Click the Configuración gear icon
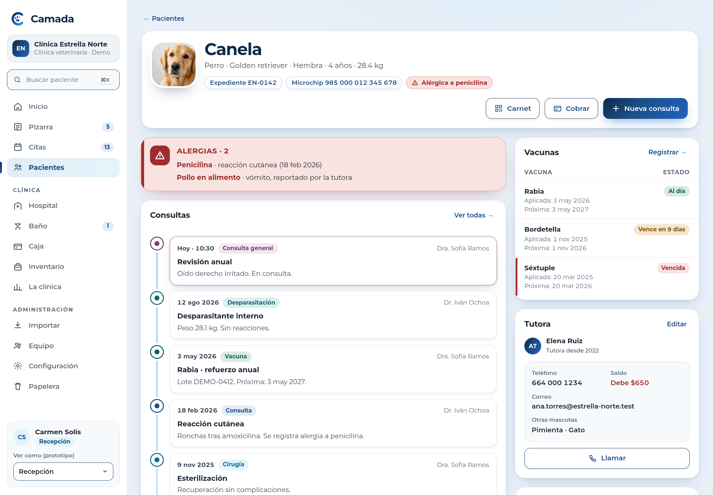 [x=18, y=366]
